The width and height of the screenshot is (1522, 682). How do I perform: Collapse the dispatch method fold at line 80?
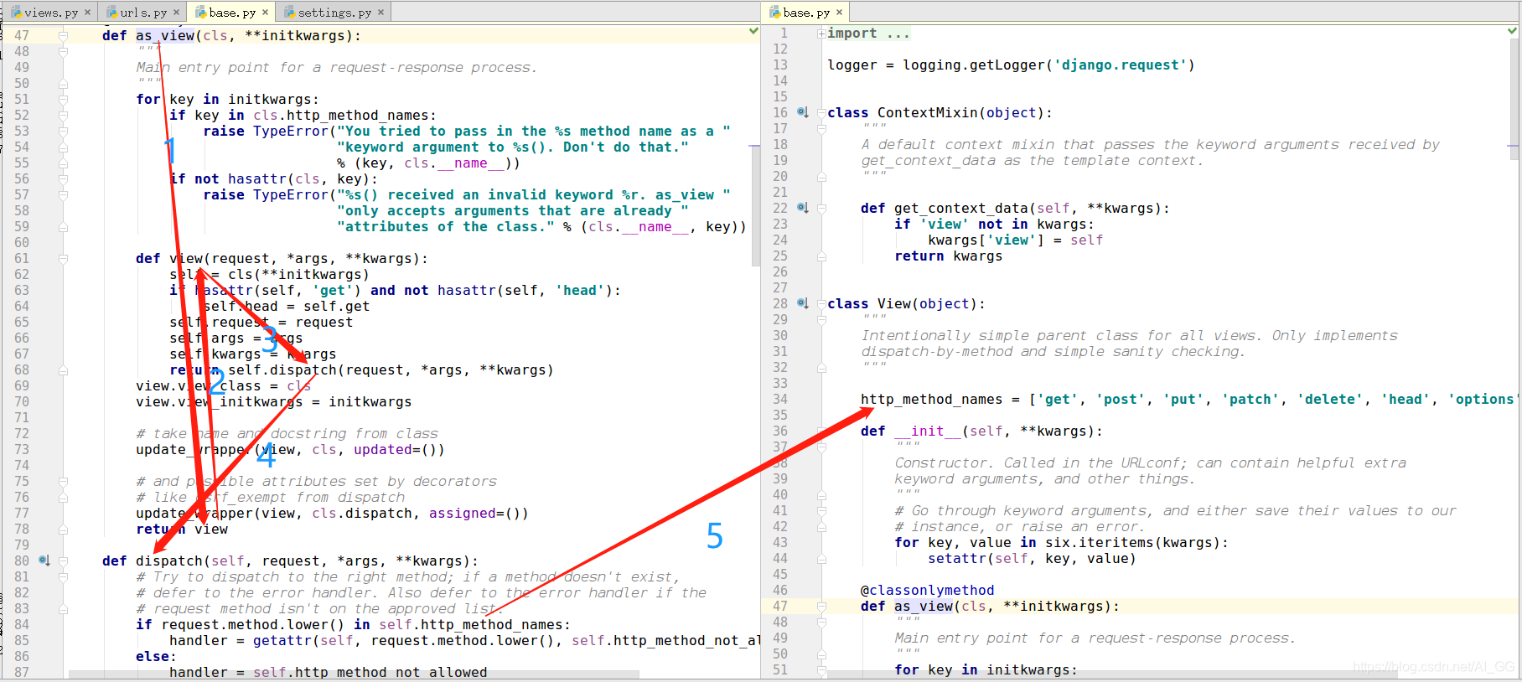[63, 561]
